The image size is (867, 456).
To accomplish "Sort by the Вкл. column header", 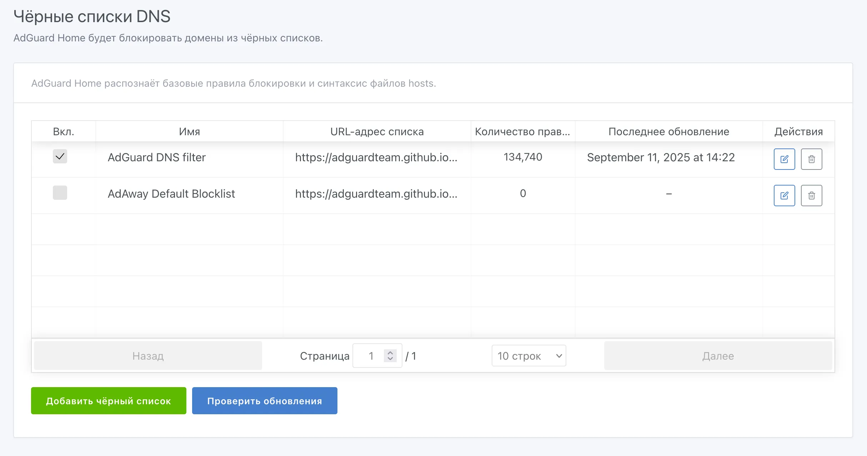I will tap(64, 132).
